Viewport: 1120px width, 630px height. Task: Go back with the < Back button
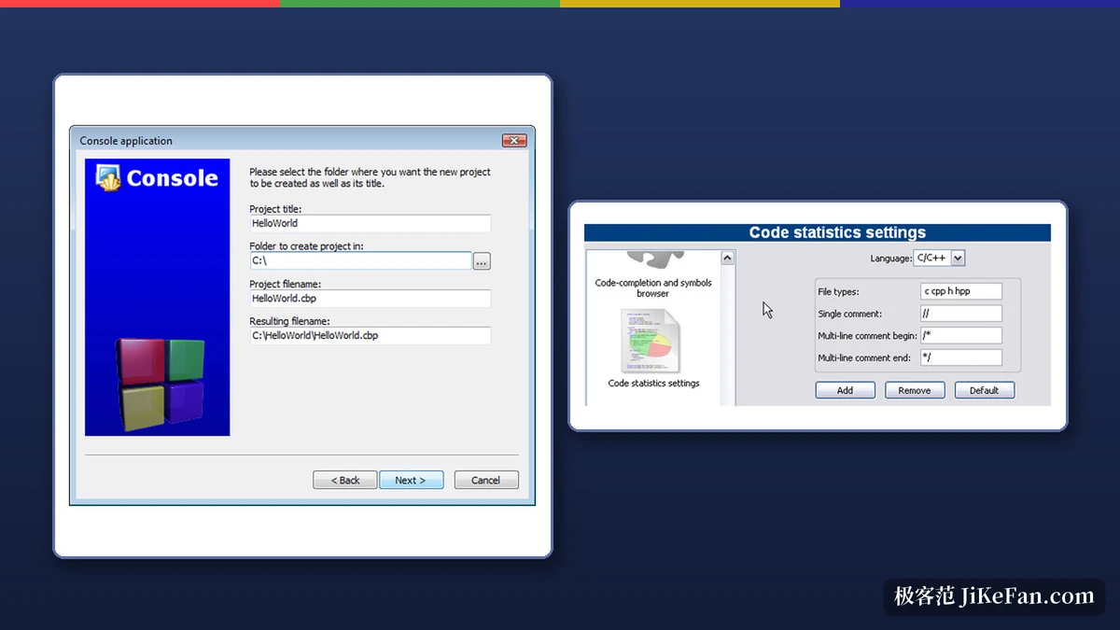click(x=345, y=480)
